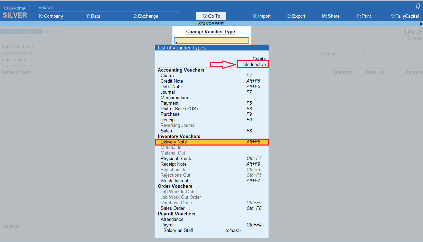Open the Go To menu
Screen dimensions: 423x242
click(211, 16)
